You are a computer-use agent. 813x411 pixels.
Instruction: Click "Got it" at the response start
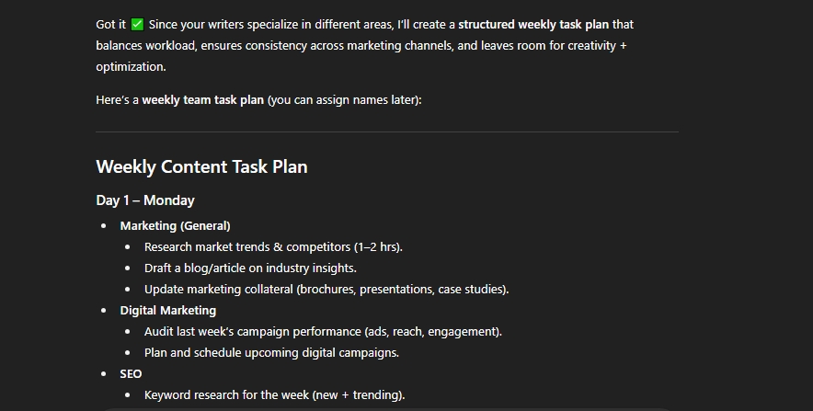[x=110, y=24]
